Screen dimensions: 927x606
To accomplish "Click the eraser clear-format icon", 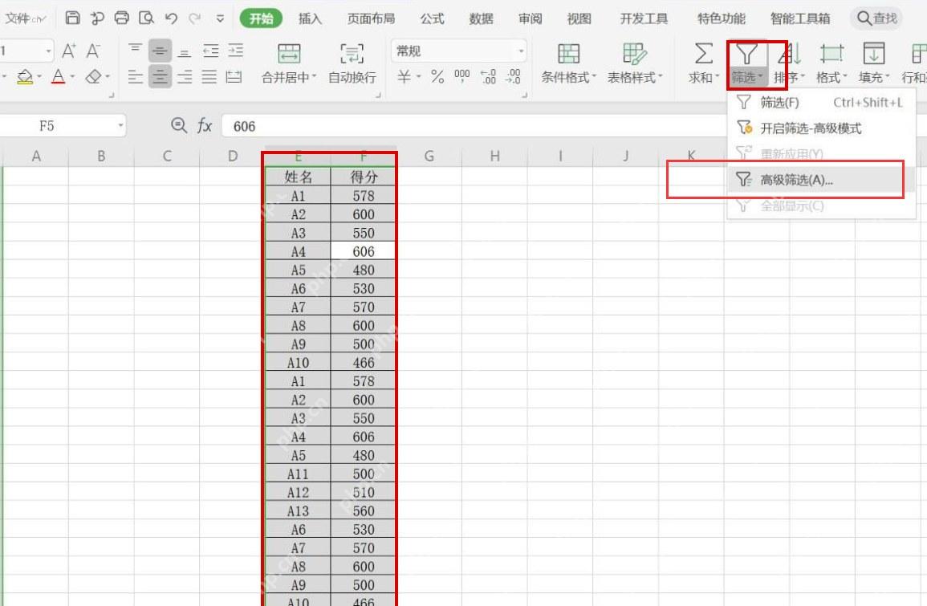I will click(93, 77).
